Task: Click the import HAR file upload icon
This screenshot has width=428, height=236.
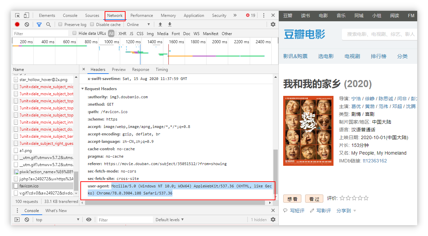Action: 160,25
